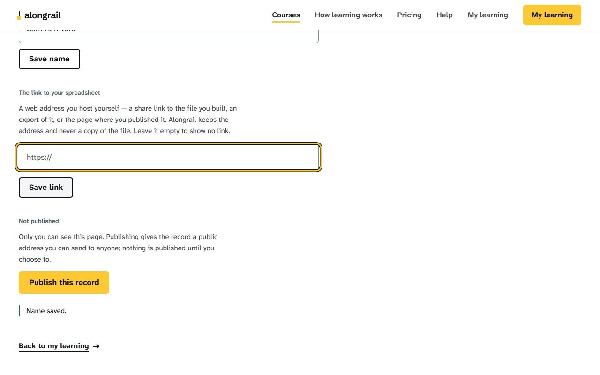Click the "Name saved." status message

[46, 311]
